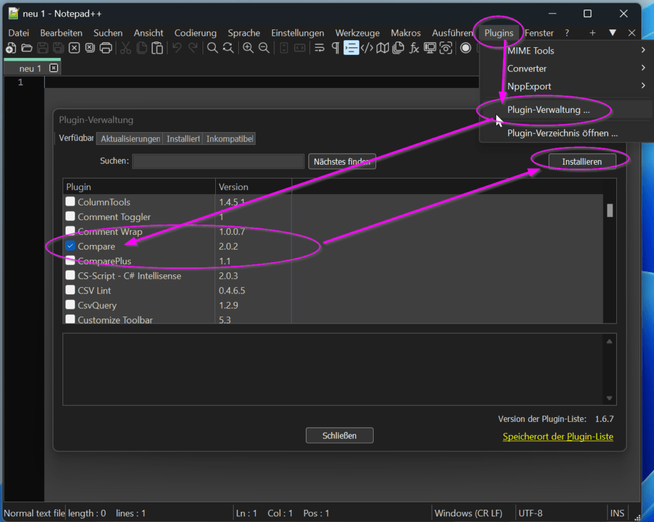Start macro recording with record icon
The height and width of the screenshot is (522, 654).
point(466,48)
